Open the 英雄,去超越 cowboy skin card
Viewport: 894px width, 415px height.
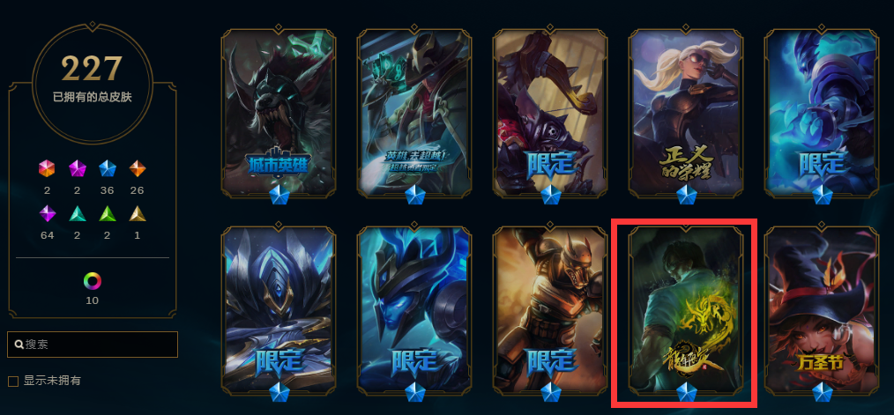[x=414, y=114]
